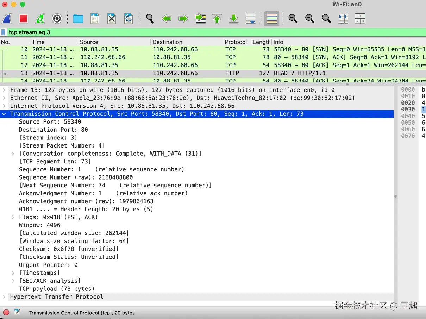The image size is (426, 319).
Task: Click the splitter handle between details and bytes
Action: 395,196
